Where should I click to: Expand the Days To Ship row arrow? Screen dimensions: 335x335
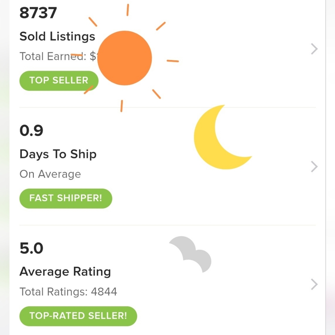coord(314,166)
